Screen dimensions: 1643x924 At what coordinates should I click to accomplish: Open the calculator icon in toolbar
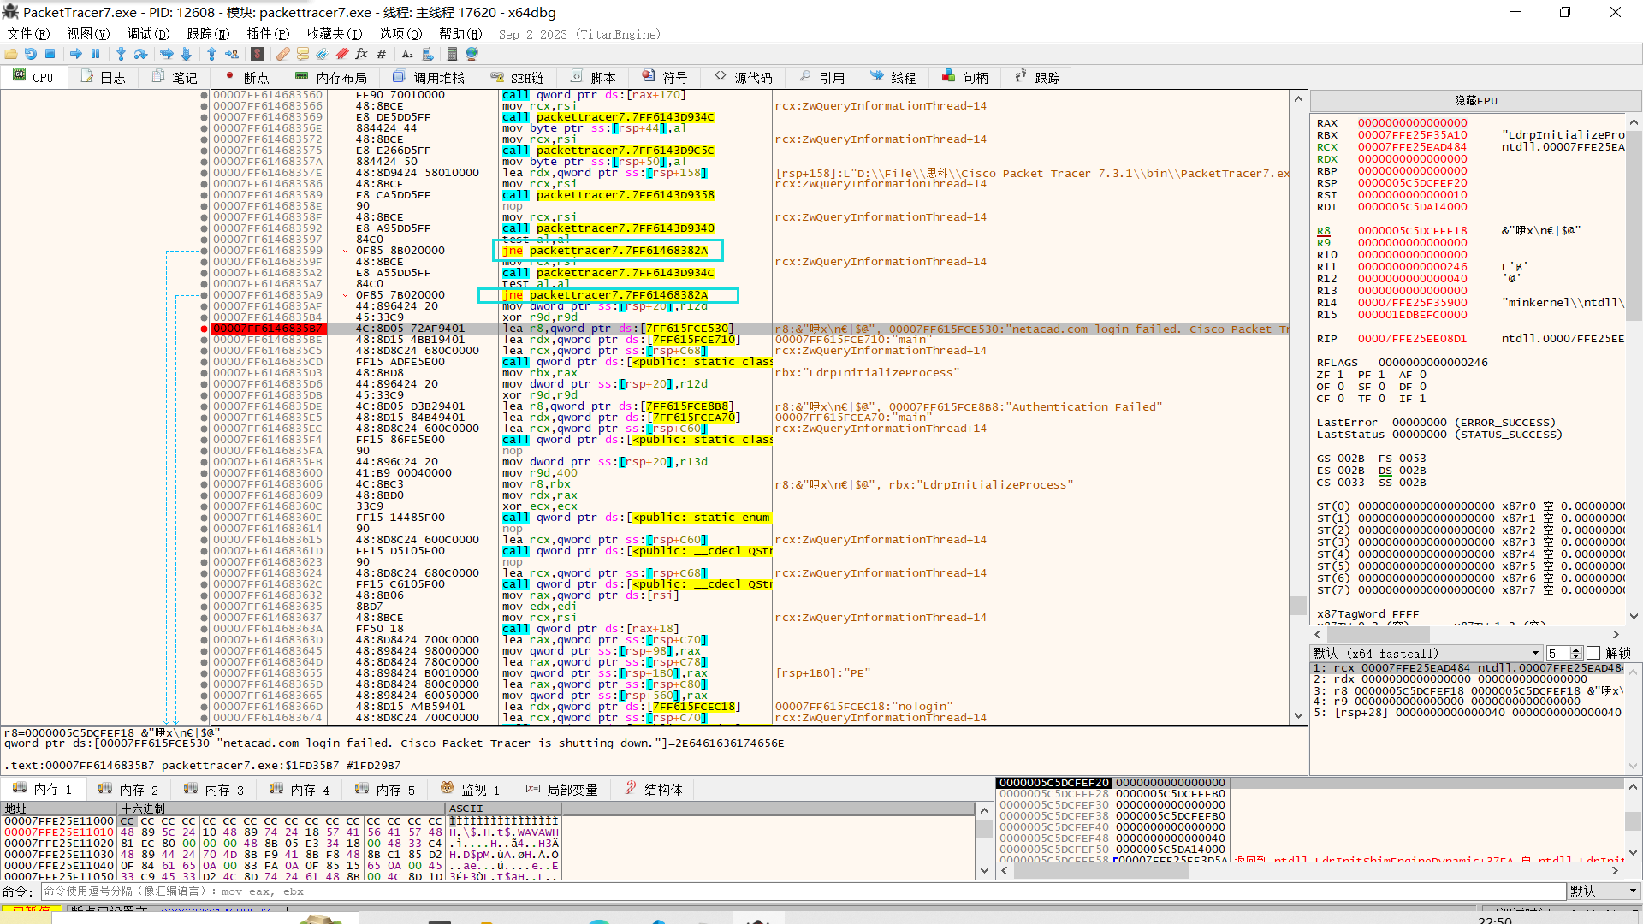pos(452,54)
